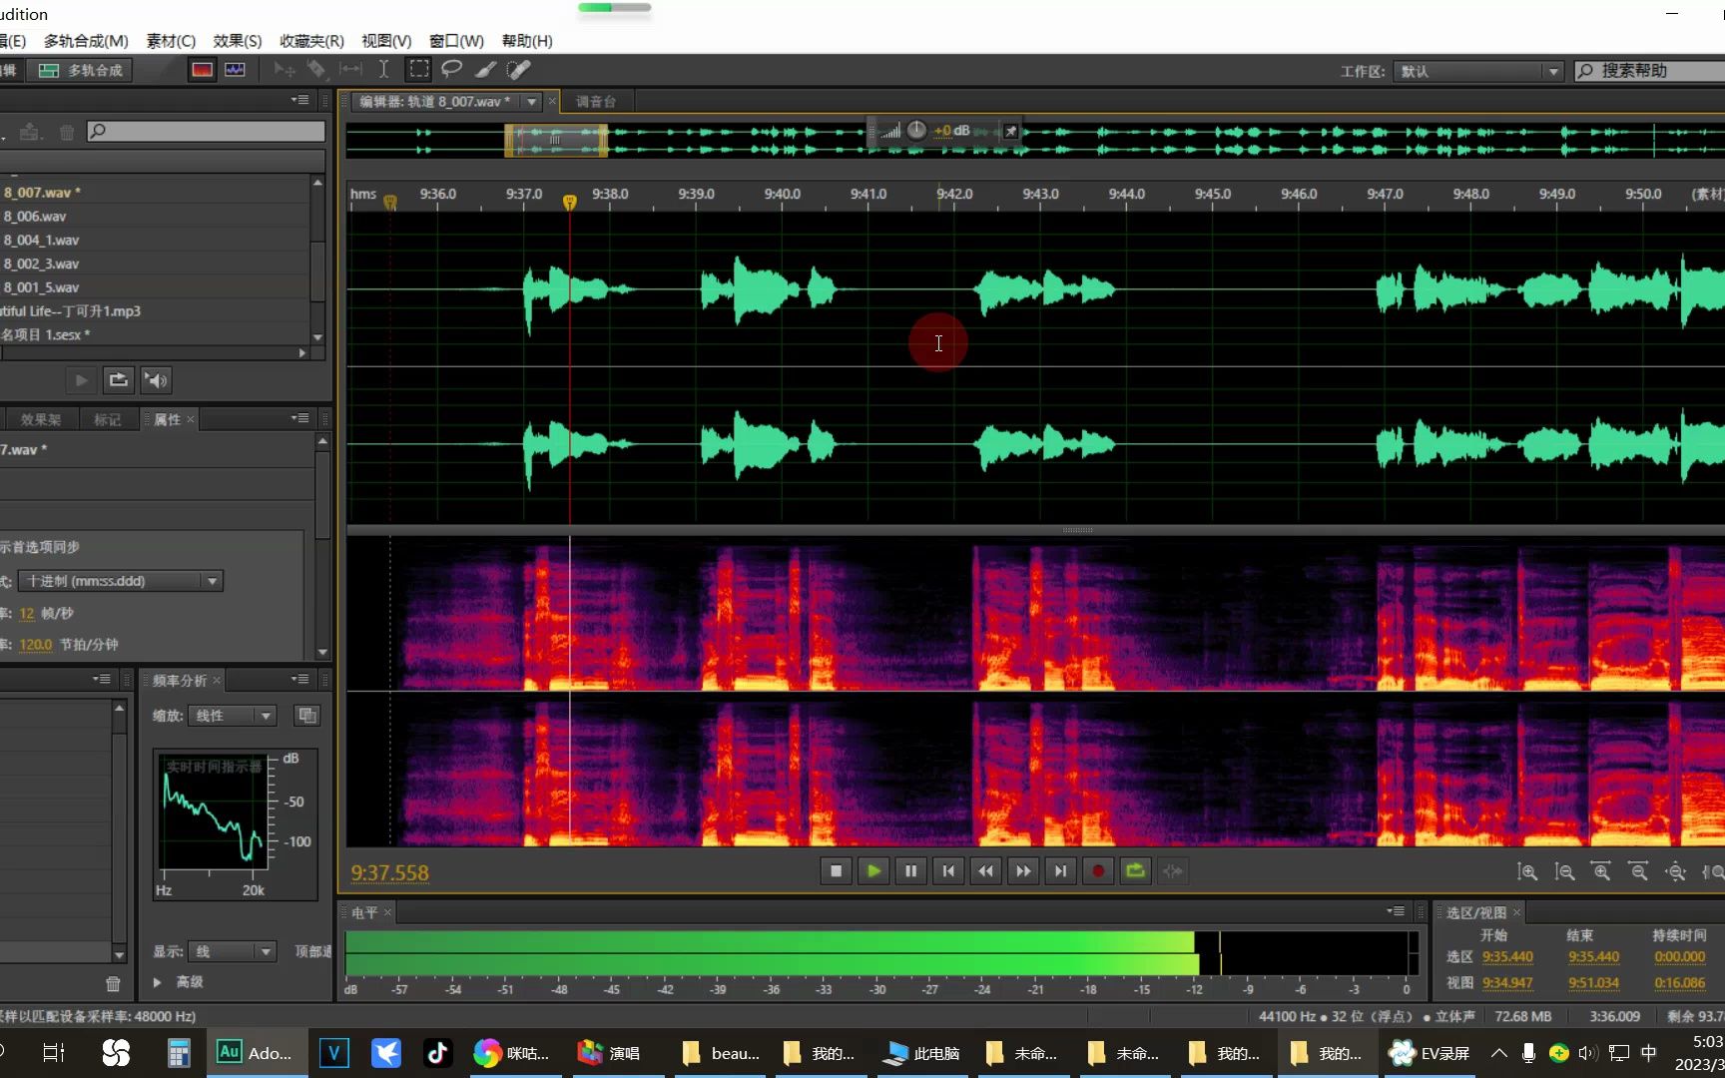The height and width of the screenshot is (1078, 1725).
Task: Show spectral frequency display icon
Action: click(203, 70)
